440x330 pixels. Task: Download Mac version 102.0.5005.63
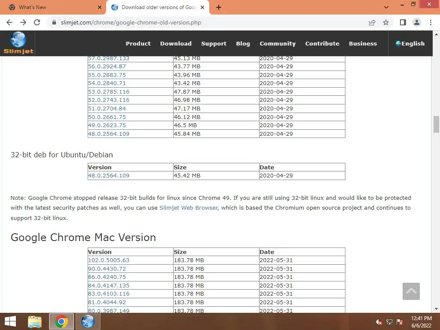pos(109,260)
